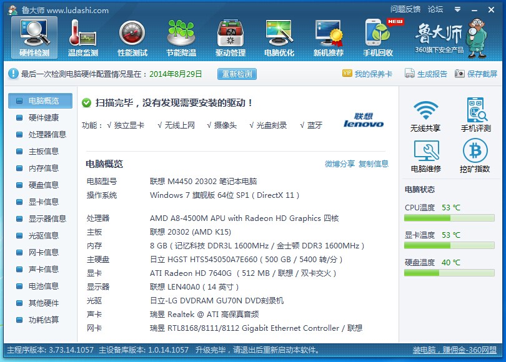
Task: Click the 无线上网 feature label
Action: tap(180, 125)
